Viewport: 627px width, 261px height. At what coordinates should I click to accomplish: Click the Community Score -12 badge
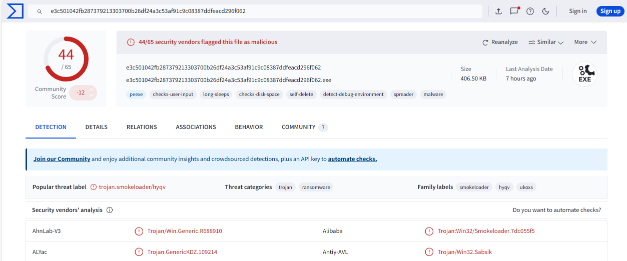pos(83,92)
